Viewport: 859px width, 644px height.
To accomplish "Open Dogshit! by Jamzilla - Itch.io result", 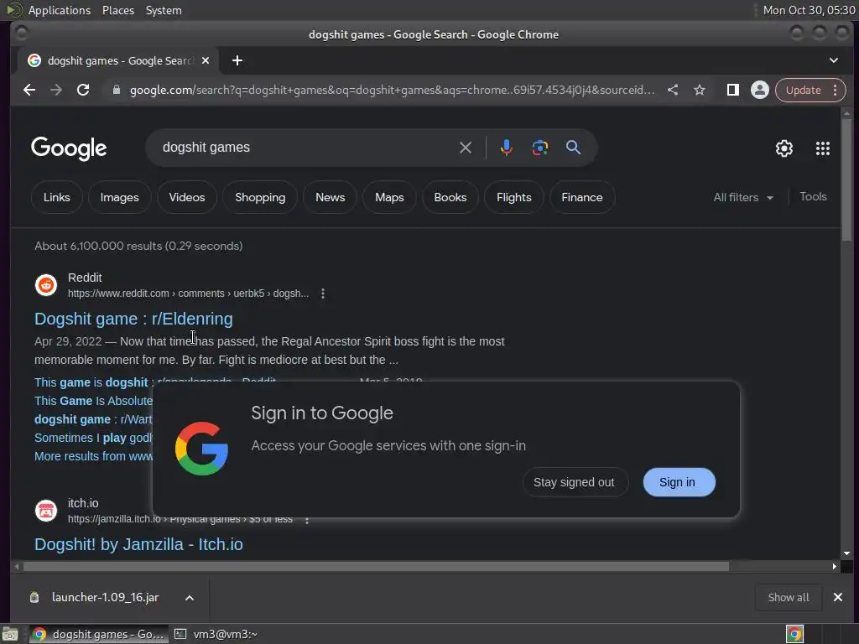I will (x=138, y=544).
